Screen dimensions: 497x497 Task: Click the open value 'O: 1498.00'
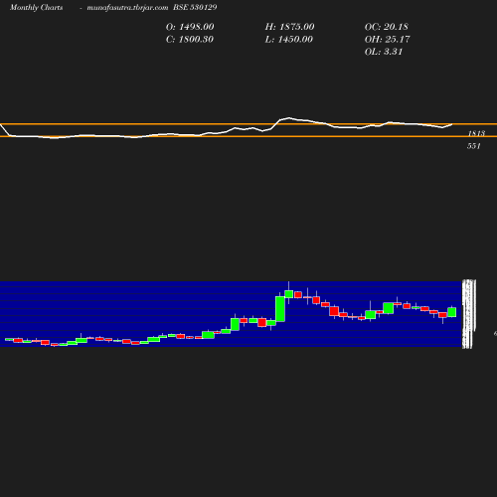pos(190,27)
